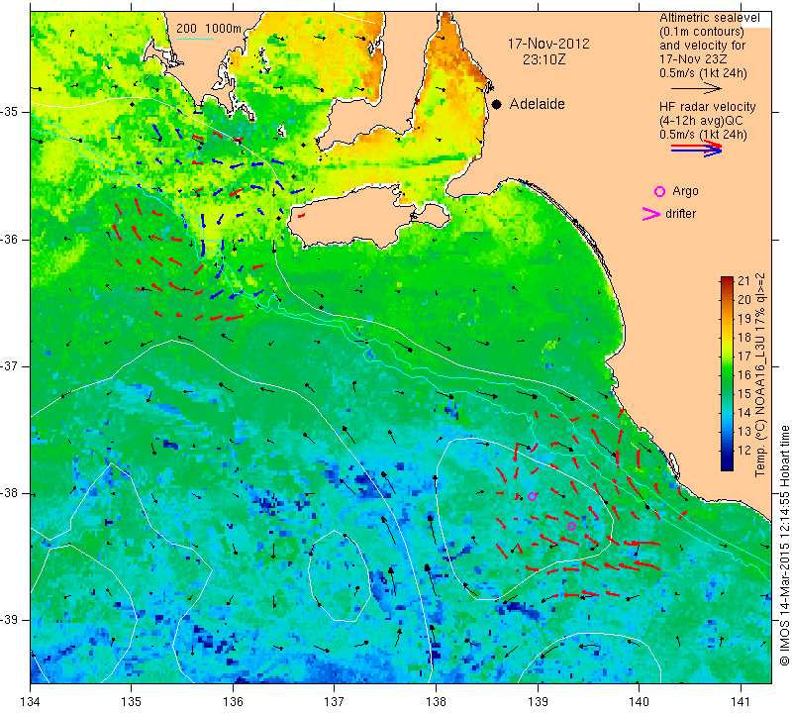Click the red-blue HF radar legend arrow

pos(696,149)
